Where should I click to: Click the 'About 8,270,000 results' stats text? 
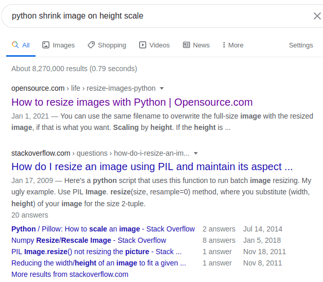tap(74, 69)
